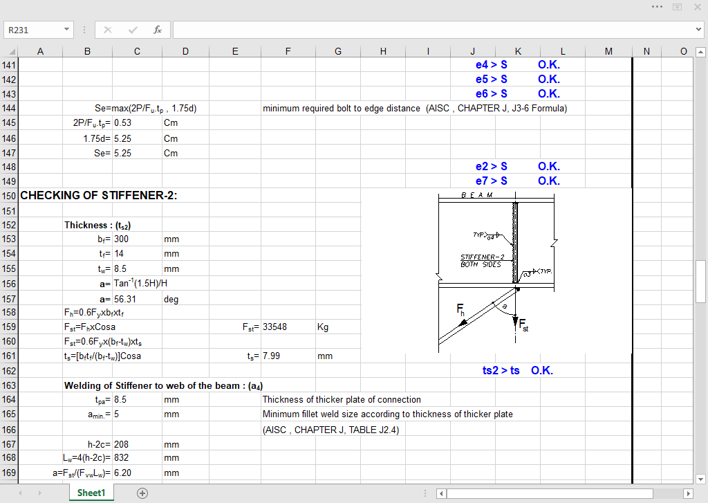Click the horizontal scrollbar thumb

pyautogui.click(x=550, y=493)
